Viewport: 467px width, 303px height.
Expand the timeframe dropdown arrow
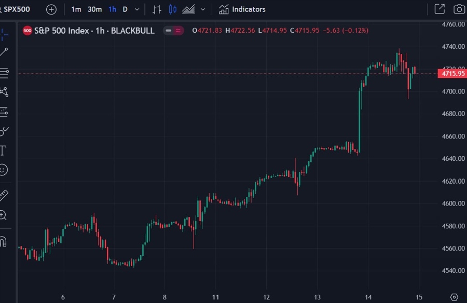pos(137,9)
